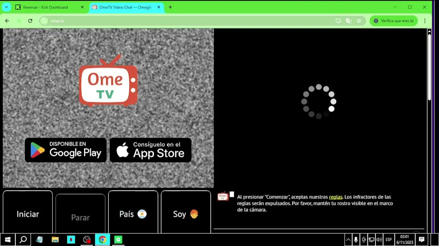Open the translate page icon
Image resolution: width=439 pixels, height=246 pixels.
(349, 21)
